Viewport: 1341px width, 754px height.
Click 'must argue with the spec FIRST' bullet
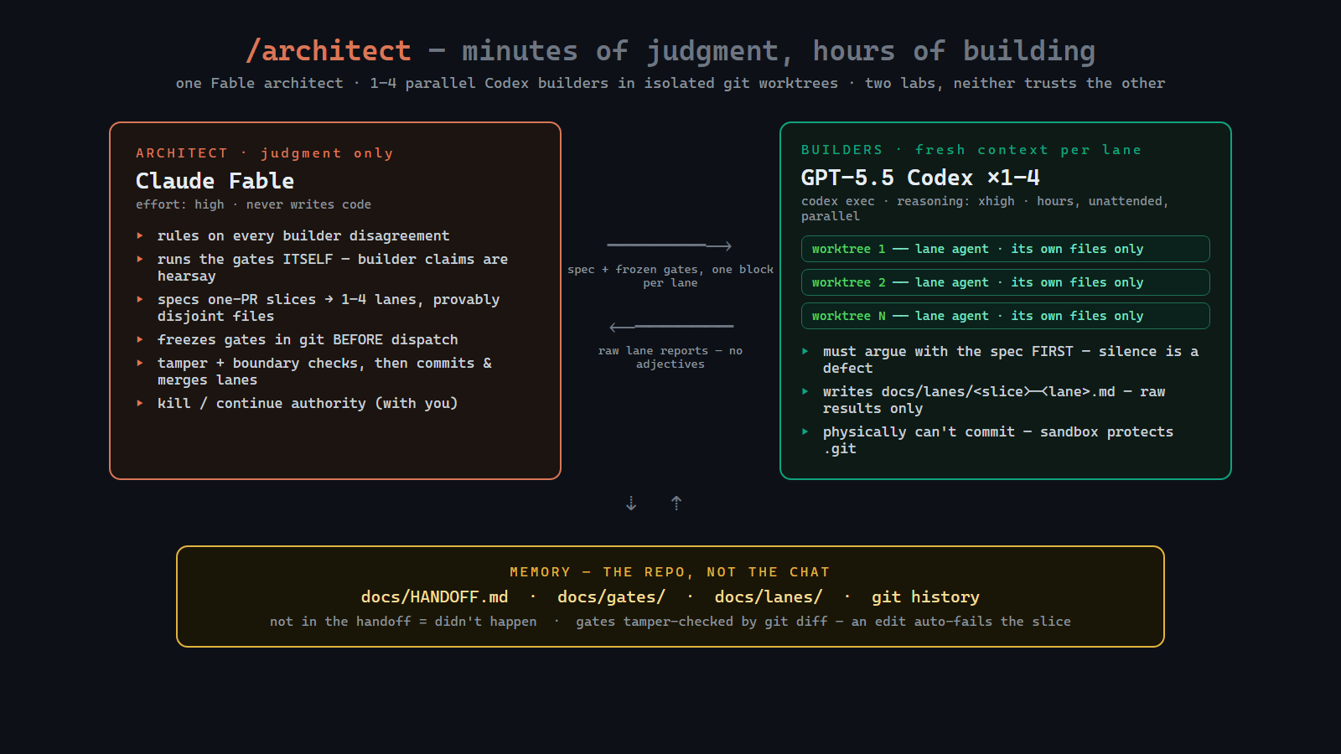click(1011, 359)
